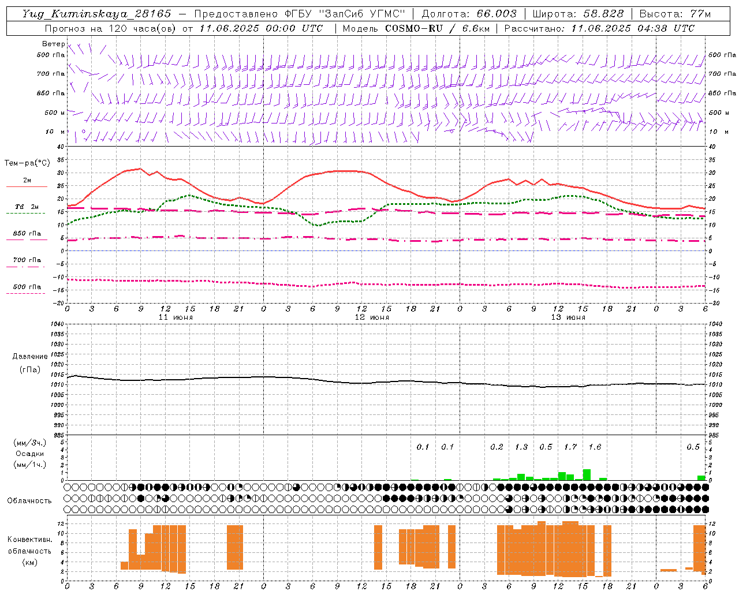Click the Ветер wind panel label
This screenshot has width=739, height=591.
(53, 44)
